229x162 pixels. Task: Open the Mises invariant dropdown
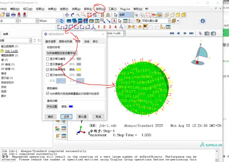57,21
